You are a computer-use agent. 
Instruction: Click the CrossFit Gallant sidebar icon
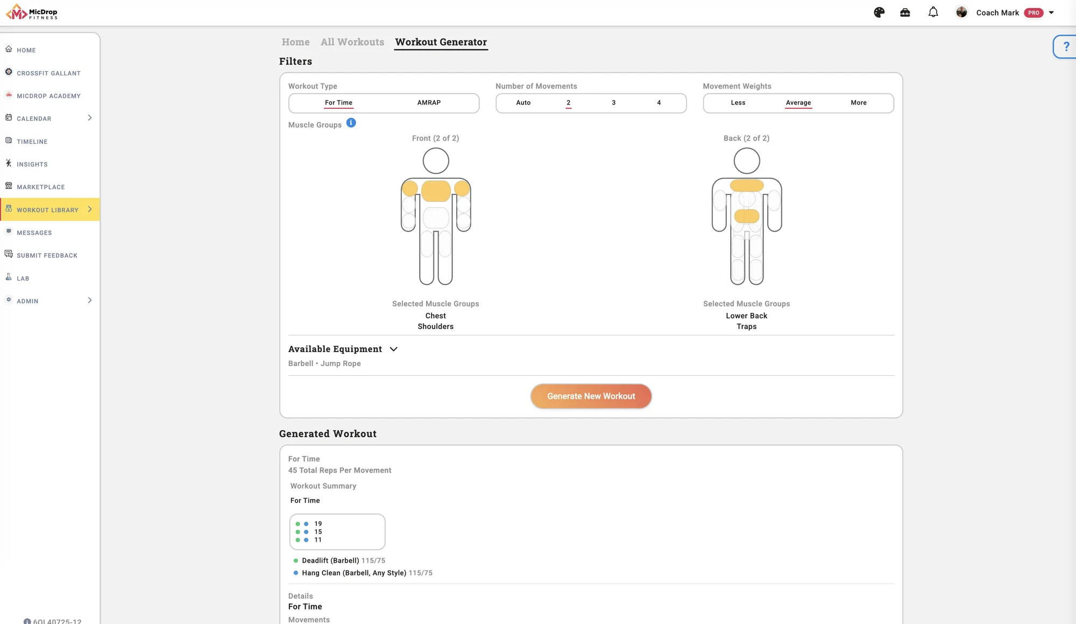[x=9, y=72]
